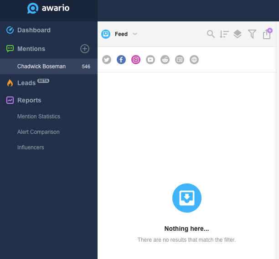Open the Reports section

click(29, 100)
